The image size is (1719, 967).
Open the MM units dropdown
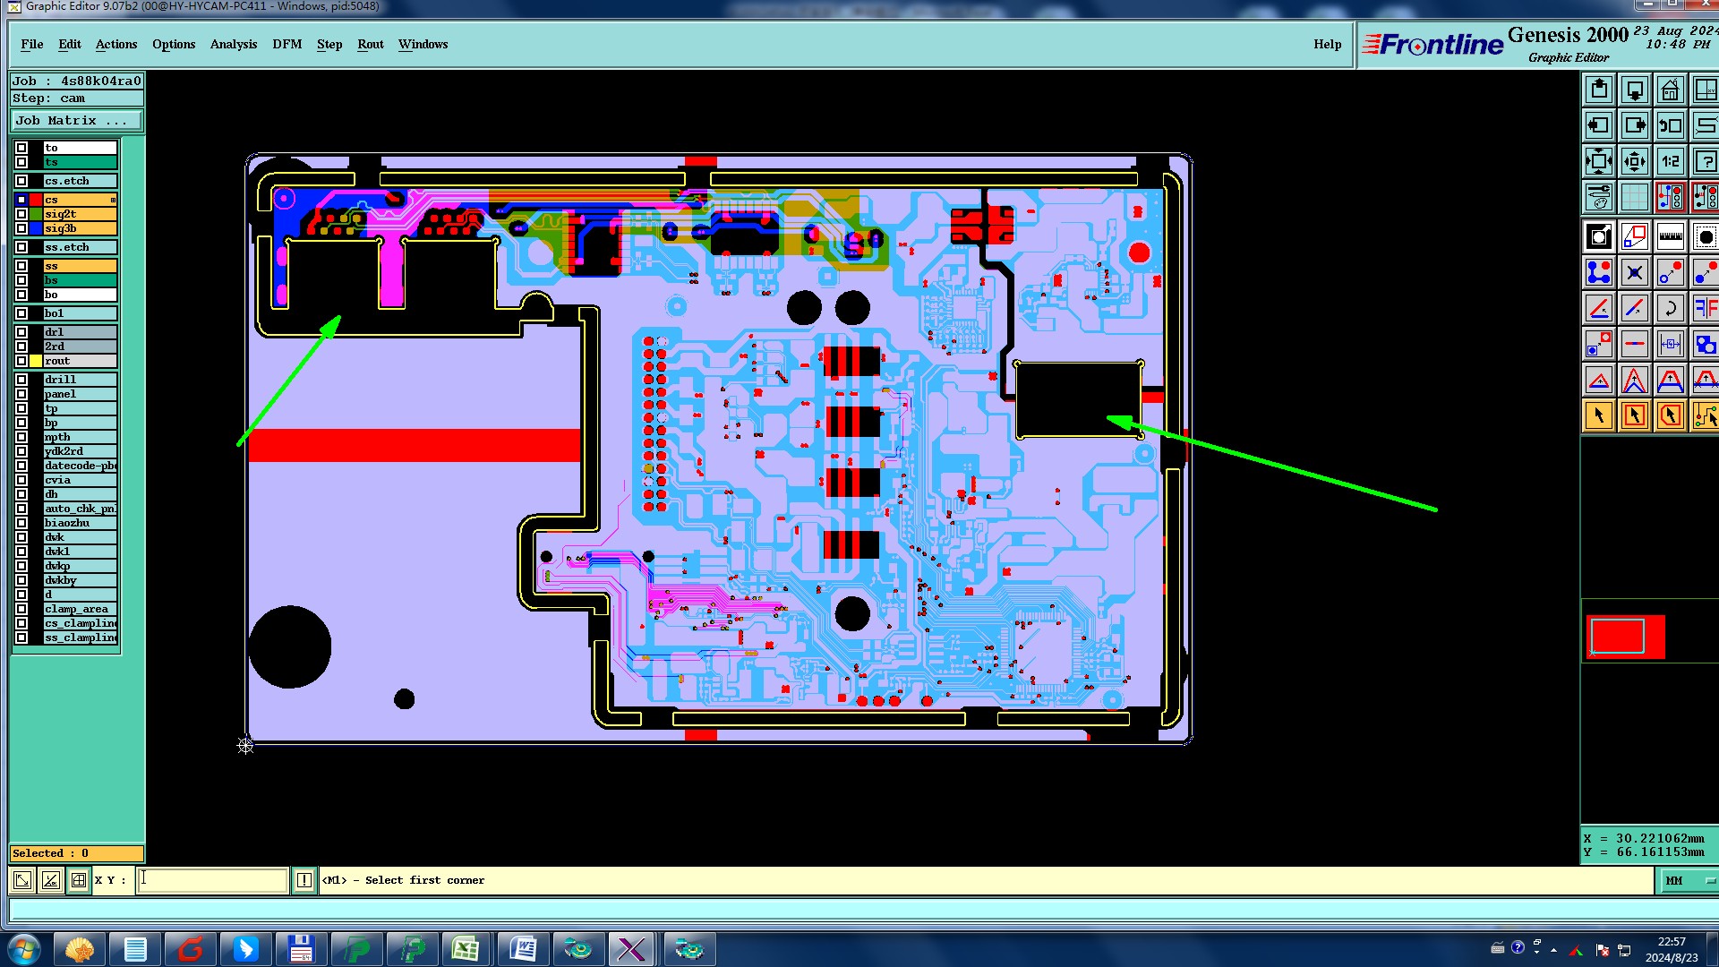point(1687,880)
